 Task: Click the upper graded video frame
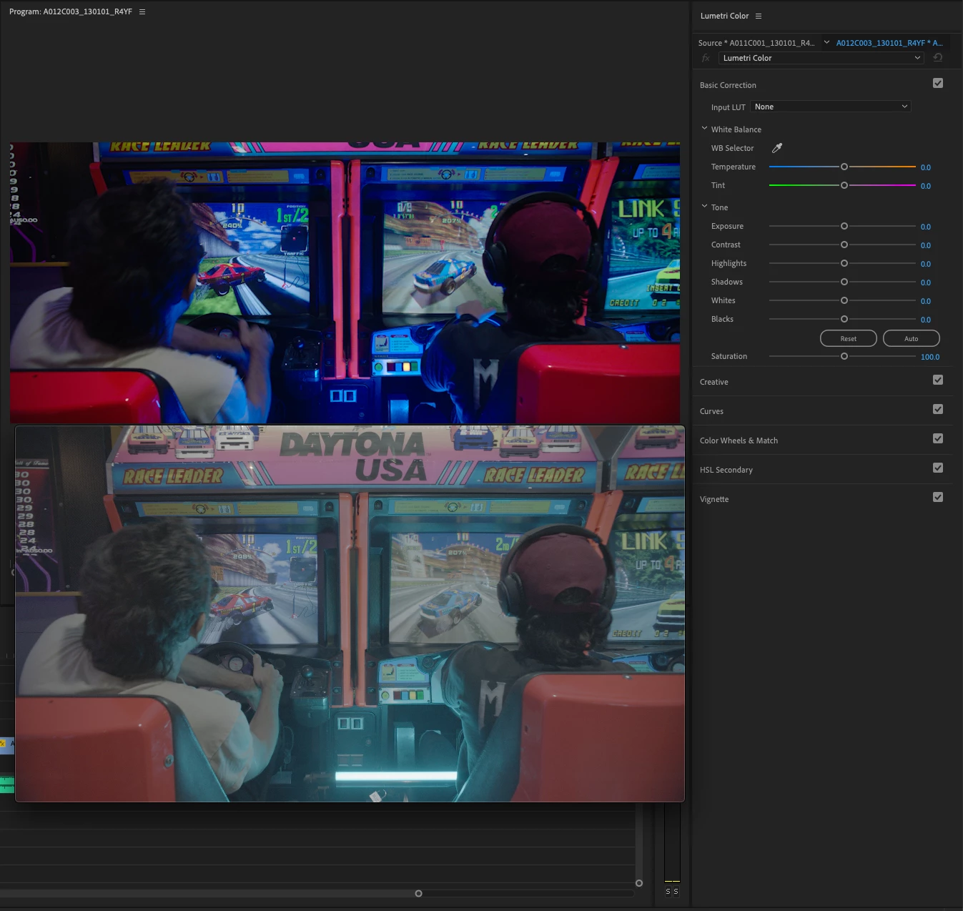tap(345, 282)
